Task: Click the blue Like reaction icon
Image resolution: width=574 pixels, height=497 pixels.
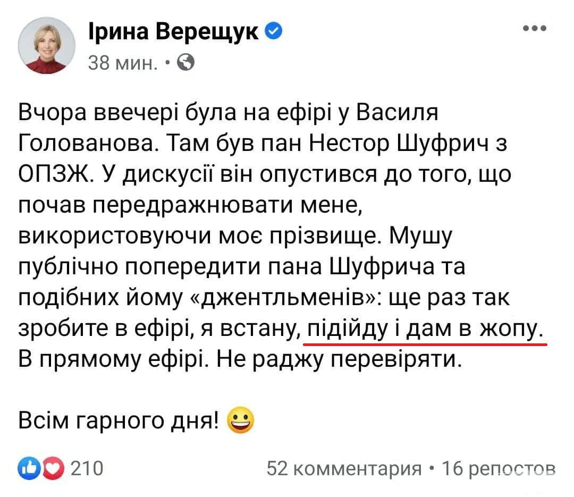Action: (29, 468)
